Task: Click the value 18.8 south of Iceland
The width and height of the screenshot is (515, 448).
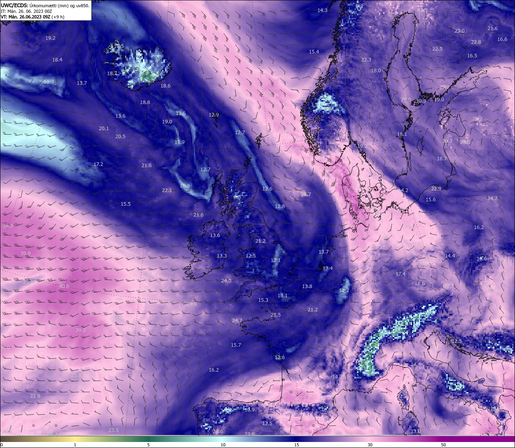Action: [145, 102]
